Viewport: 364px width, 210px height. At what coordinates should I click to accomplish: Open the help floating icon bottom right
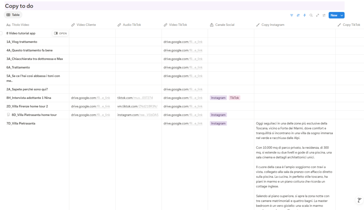(359, 200)
